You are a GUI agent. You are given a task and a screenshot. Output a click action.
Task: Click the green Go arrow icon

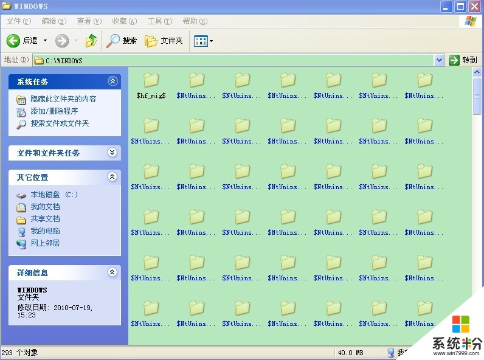pyautogui.click(x=454, y=60)
